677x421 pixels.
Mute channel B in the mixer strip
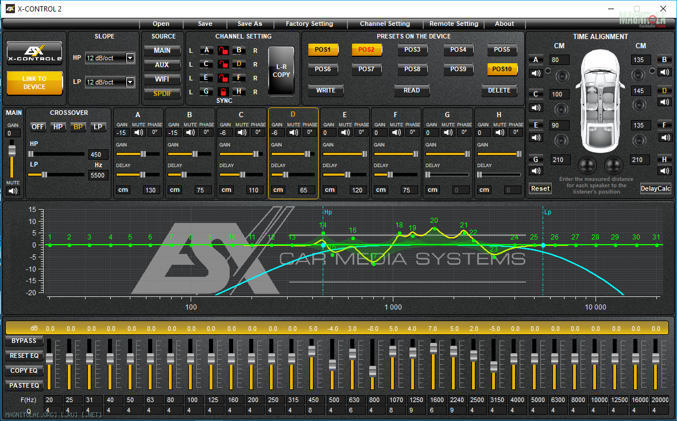tap(191, 132)
